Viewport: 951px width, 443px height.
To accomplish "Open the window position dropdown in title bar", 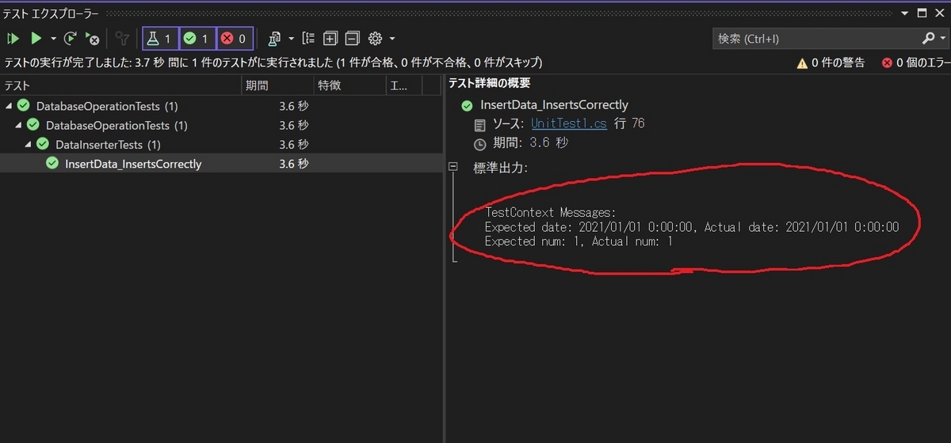I will click(x=907, y=13).
